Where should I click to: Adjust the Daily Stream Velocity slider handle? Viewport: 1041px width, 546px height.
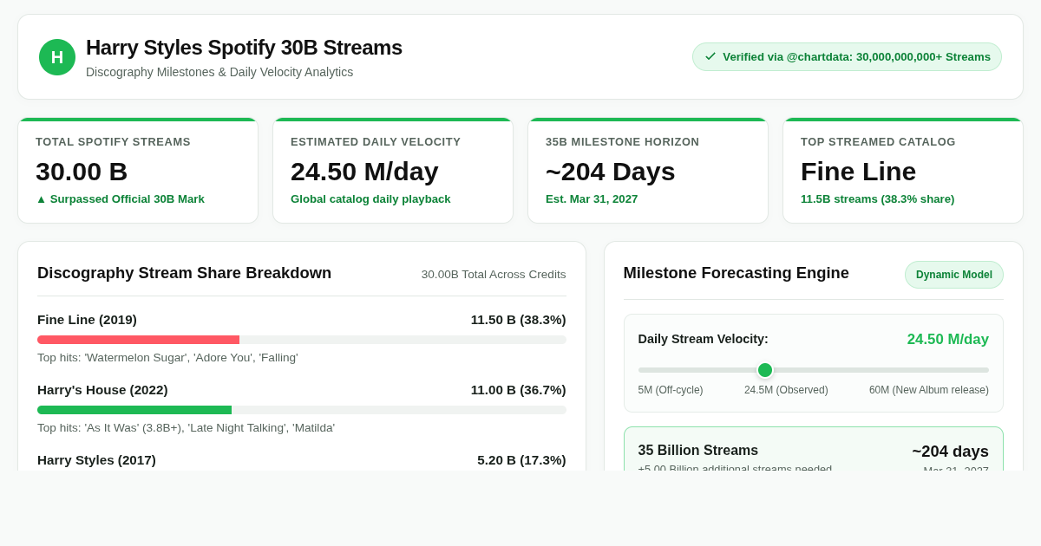click(765, 370)
